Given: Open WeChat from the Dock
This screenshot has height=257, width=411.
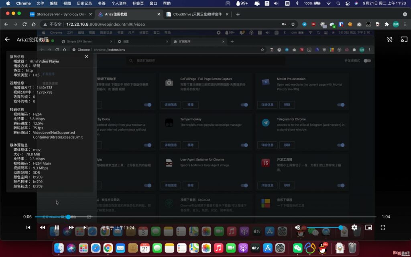Looking at the screenshot, I should pyautogui.click(x=297, y=248).
